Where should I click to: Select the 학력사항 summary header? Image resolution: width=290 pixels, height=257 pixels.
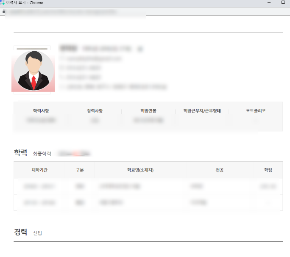point(41,111)
